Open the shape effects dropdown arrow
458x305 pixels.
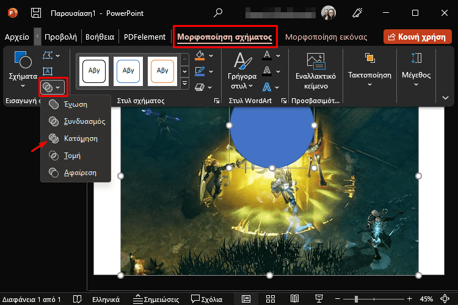click(210, 87)
